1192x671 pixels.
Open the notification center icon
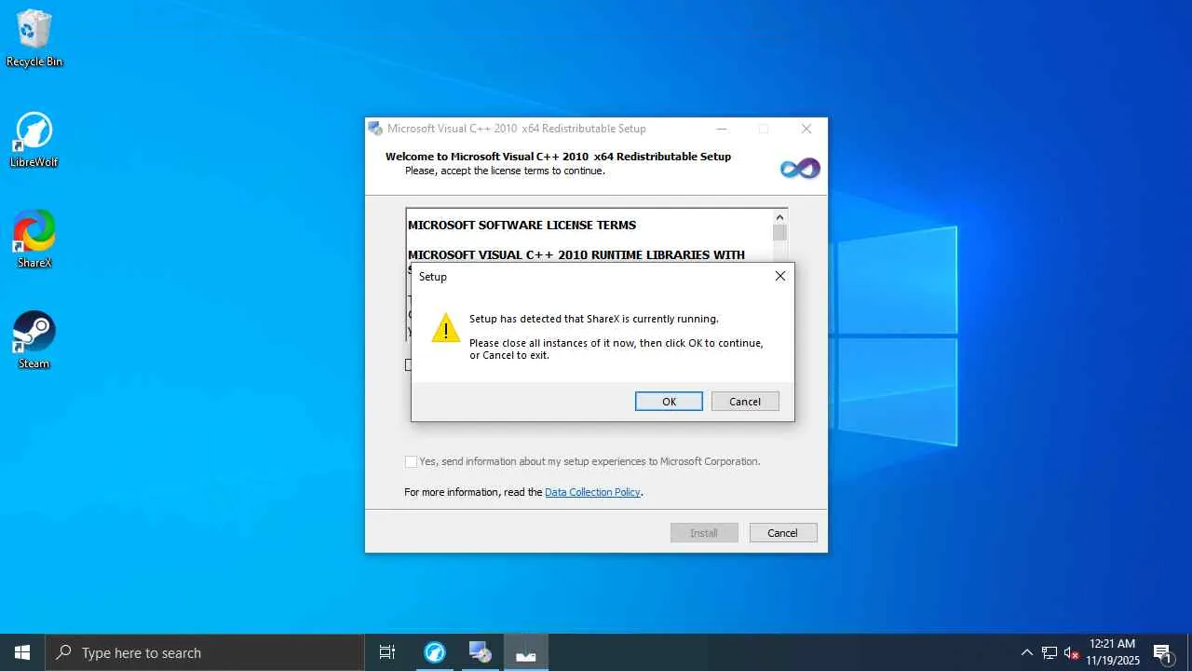click(1163, 652)
